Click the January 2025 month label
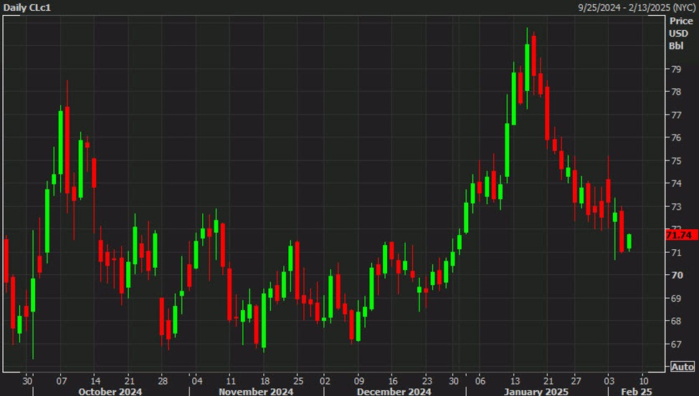This screenshot has width=699, height=396. 536,392
